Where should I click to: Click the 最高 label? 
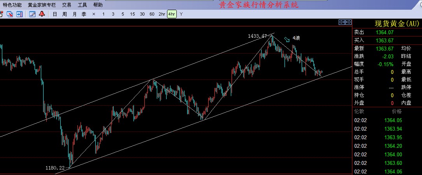click(406, 72)
